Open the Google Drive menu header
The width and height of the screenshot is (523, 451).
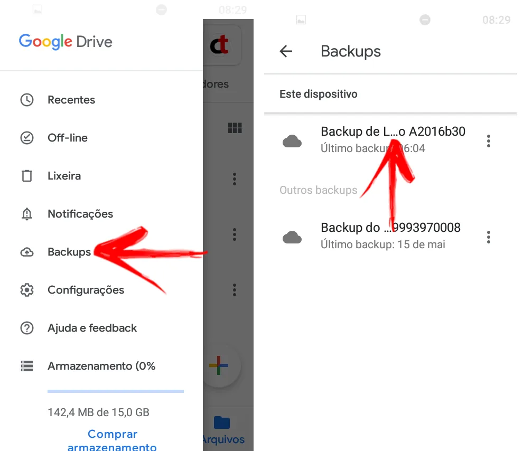point(65,42)
